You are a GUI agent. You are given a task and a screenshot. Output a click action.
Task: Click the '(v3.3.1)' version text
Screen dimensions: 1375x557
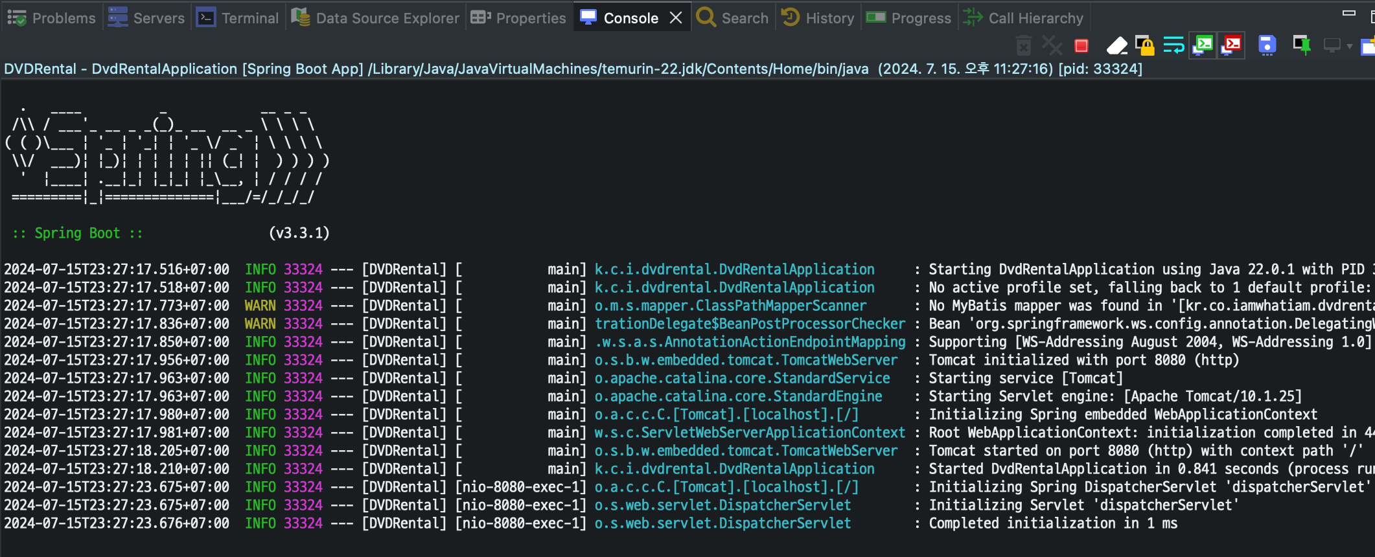click(x=299, y=233)
